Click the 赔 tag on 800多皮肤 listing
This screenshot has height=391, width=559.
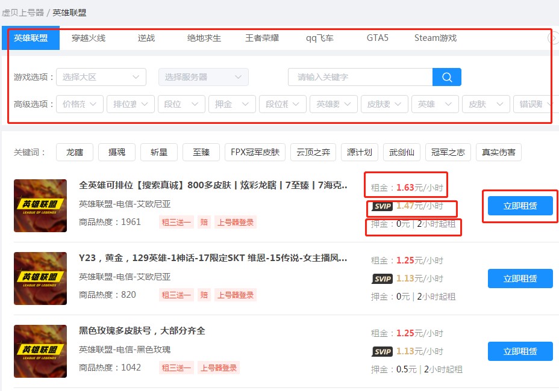pos(204,222)
